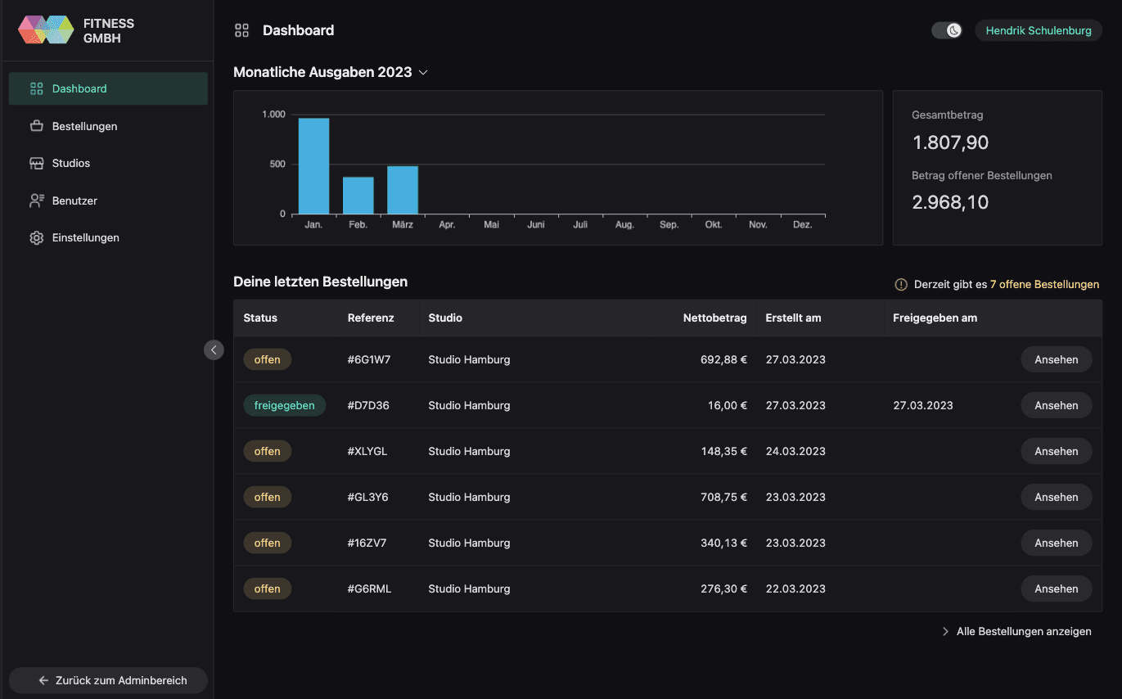Click the warning icon beside offene Bestellungen notice
The height and width of the screenshot is (699, 1122).
(x=901, y=285)
